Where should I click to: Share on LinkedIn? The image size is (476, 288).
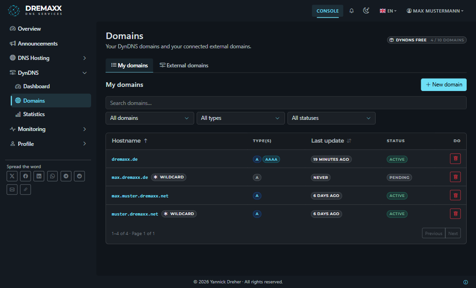point(39,176)
